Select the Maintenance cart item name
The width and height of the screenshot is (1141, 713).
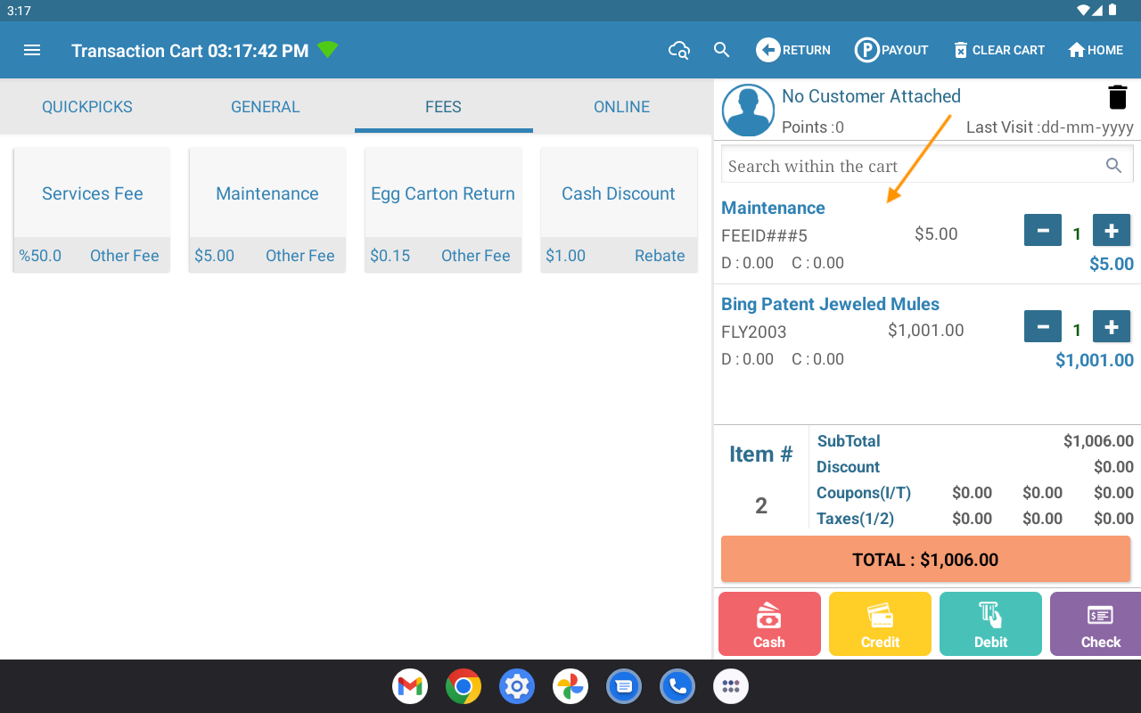pos(773,208)
